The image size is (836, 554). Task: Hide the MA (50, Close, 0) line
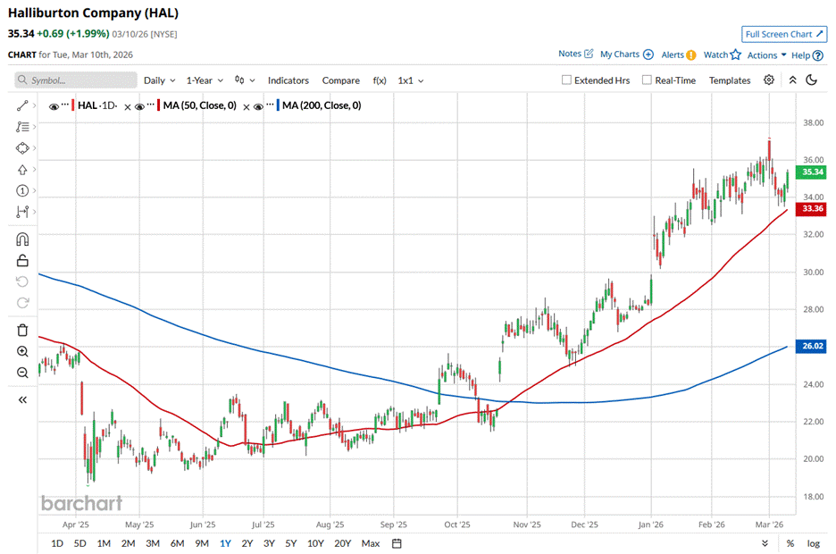point(139,106)
